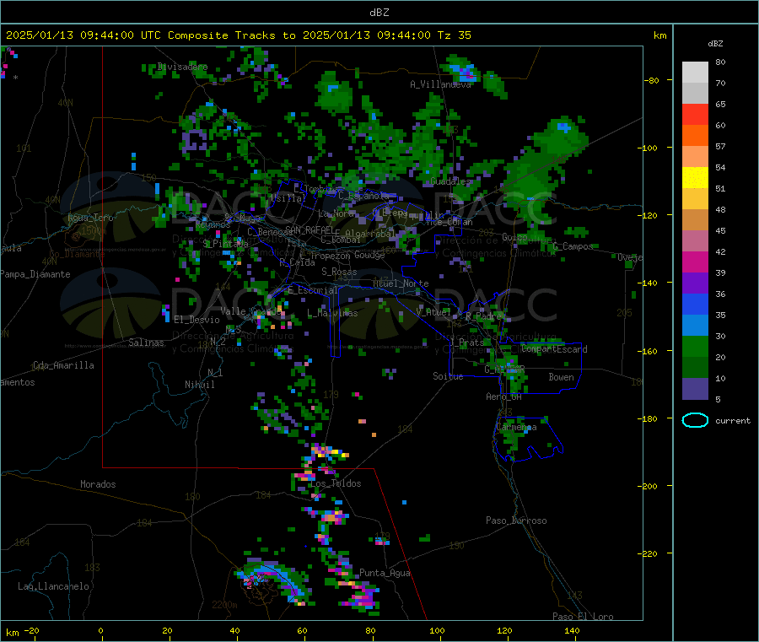
Task: Click the dBZ title at top
Action: [379, 12]
